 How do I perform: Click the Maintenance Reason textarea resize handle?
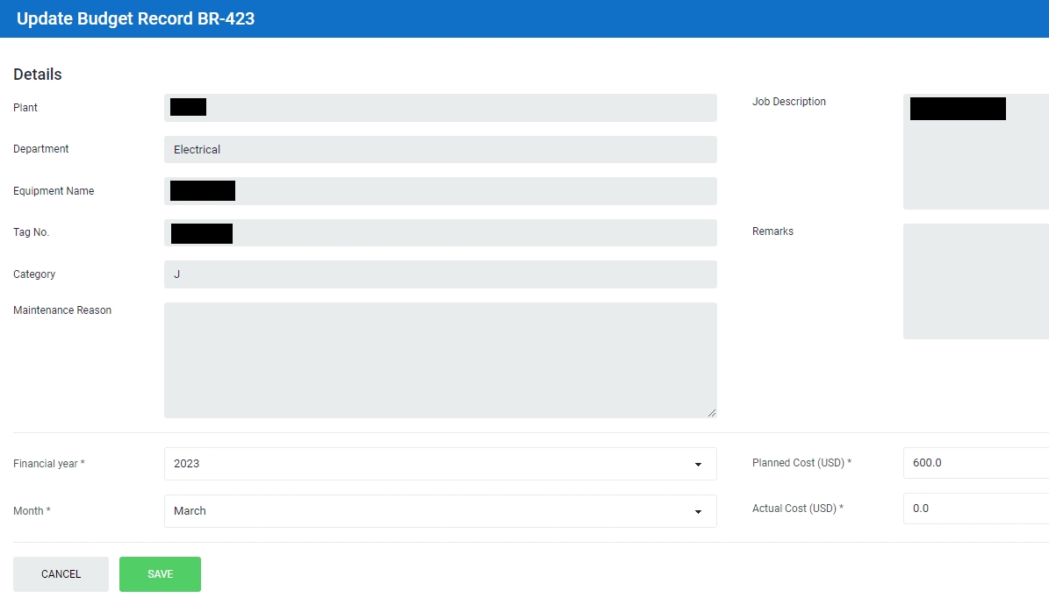pos(711,412)
